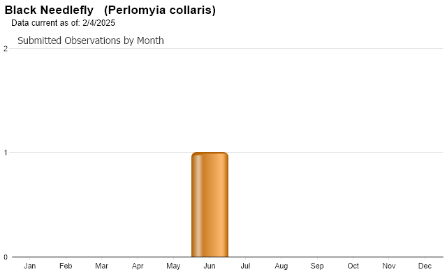Click the Perlomyia collaris scientific name
This screenshot has height=272, width=447.
[x=160, y=10]
